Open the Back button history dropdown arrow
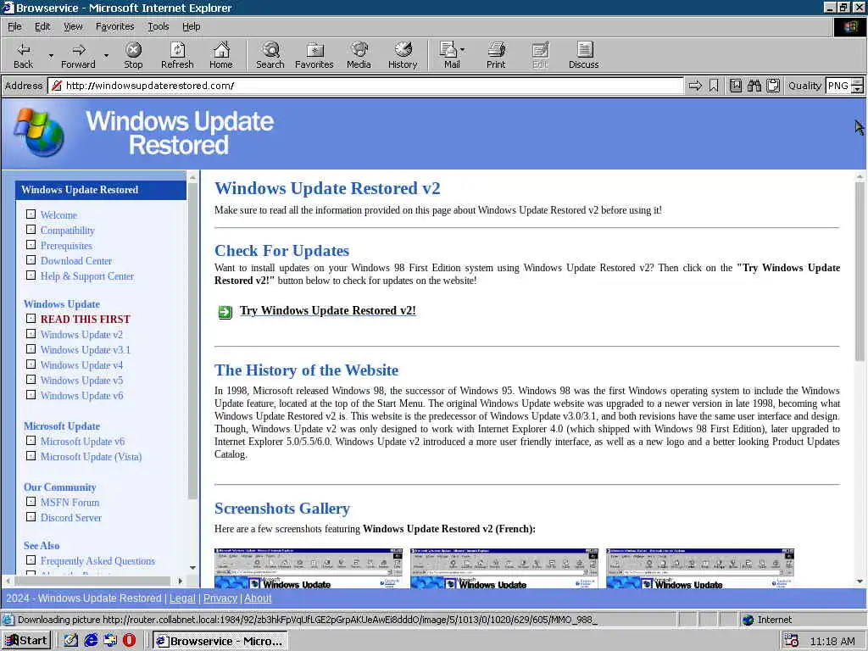 pos(50,55)
